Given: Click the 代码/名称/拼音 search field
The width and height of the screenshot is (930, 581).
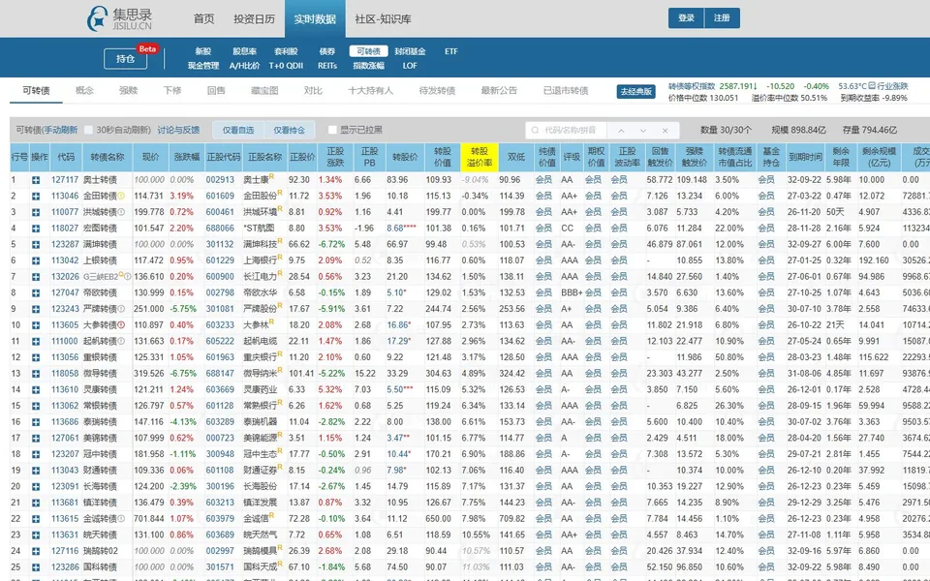Looking at the screenshot, I should pos(566,131).
